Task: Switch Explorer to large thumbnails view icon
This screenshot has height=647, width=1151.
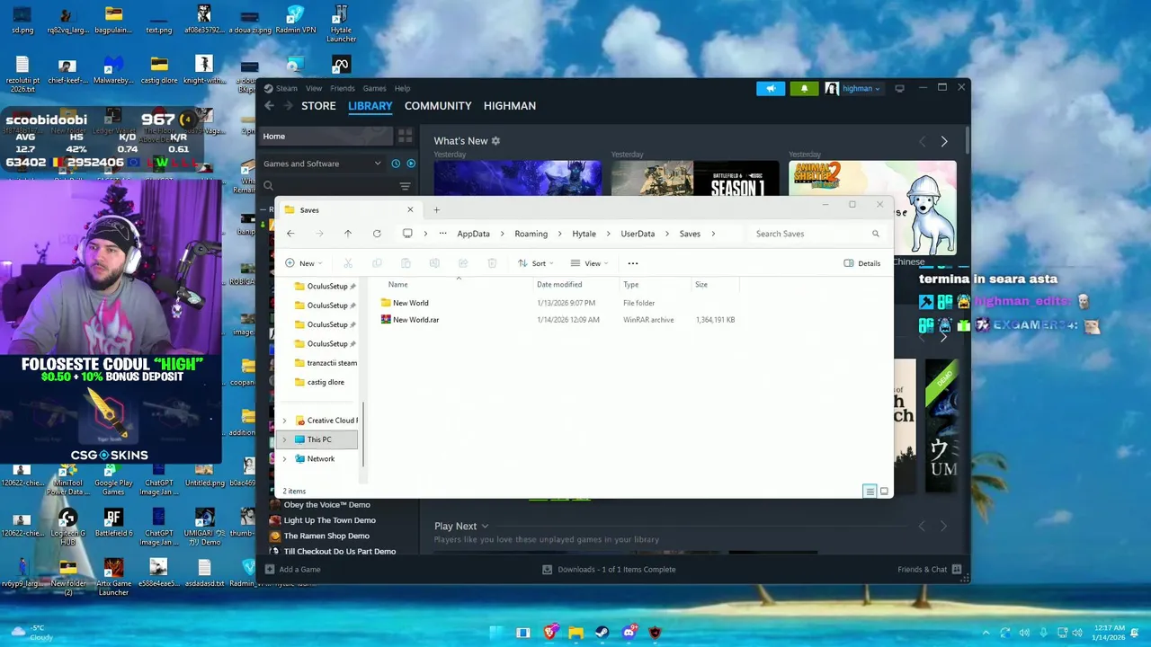Action: tap(884, 491)
